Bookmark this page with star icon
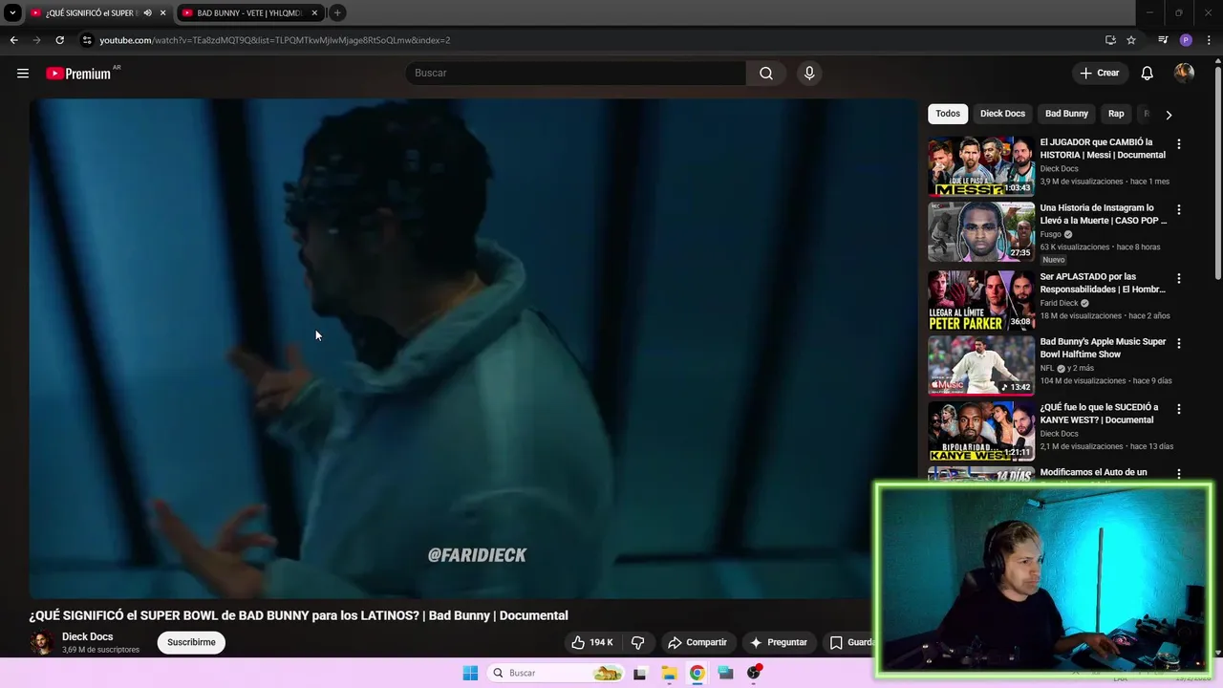Screen dimensions: 1223x688 1131,40
